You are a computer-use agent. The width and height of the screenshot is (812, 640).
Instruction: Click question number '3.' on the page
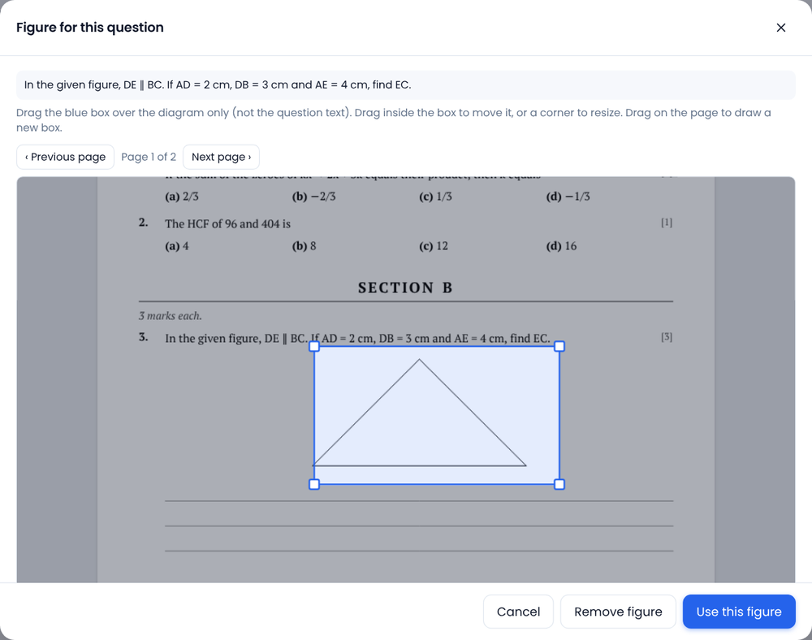coord(144,337)
